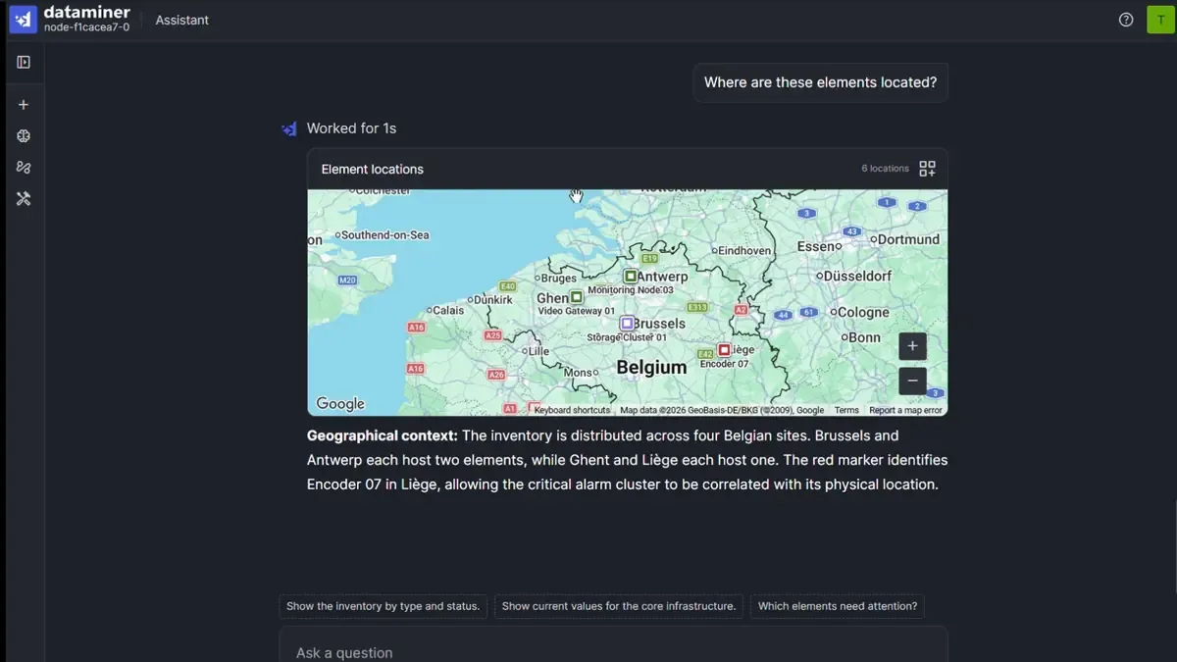Click the Cologne city label on map
The height and width of the screenshot is (662, 1177).
point(863,313)
